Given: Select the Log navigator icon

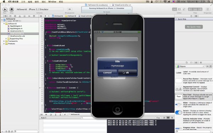Looking at the screenshot, I should point(34,16).
